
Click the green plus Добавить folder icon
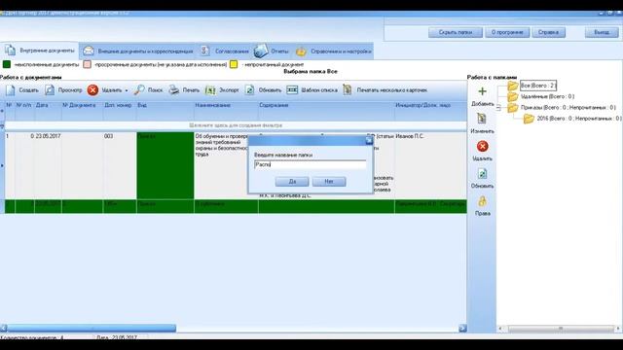coord(483,91)
